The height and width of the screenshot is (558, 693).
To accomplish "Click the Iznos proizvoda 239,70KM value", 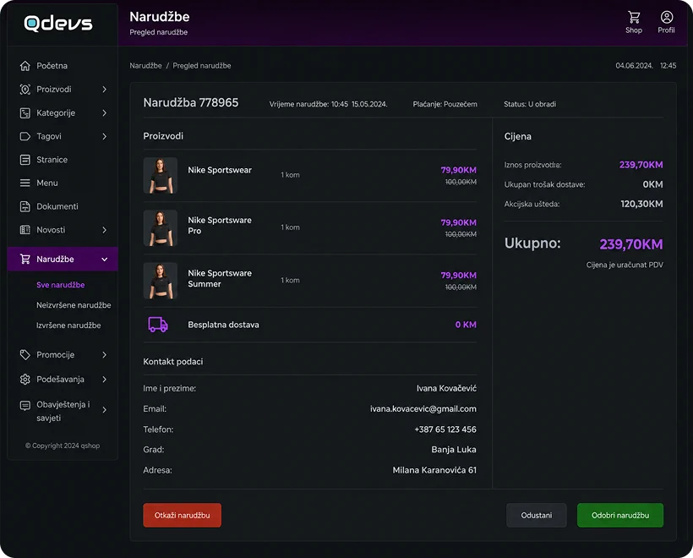I will coord(641,165).
